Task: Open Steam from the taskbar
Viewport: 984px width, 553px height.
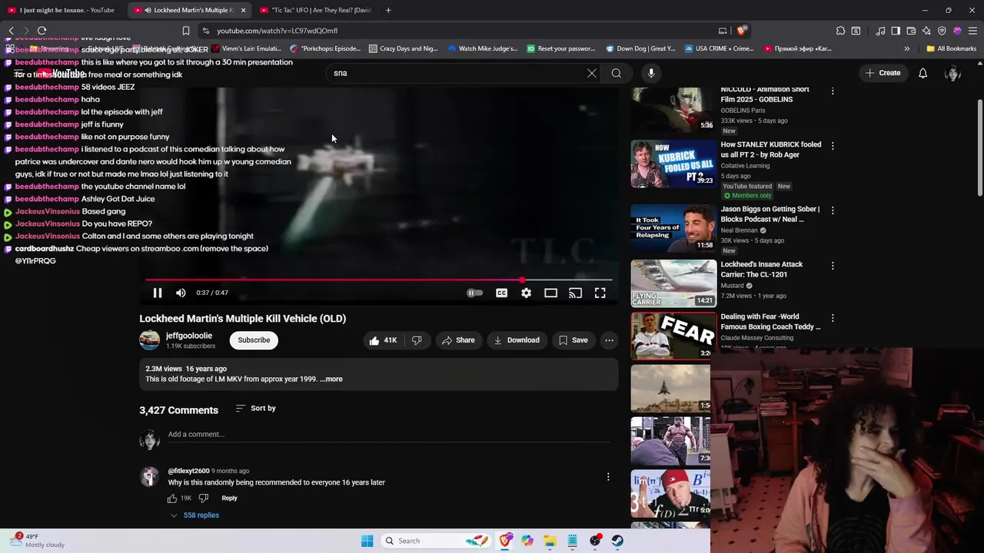Action: 617,541
